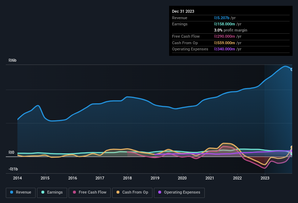This screenshot has width=298, height=203.
Task: Click the orange Cash From Op dot
Action: 118,192
